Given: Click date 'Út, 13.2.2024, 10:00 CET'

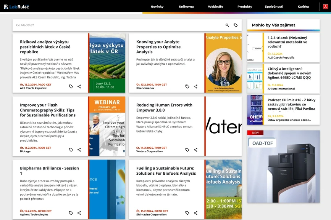Looking at the screenshot, I should (36, 84).
